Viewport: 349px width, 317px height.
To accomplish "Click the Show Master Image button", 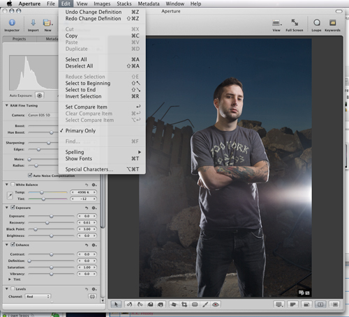I will pyautogui.click(x=293, y=304).
